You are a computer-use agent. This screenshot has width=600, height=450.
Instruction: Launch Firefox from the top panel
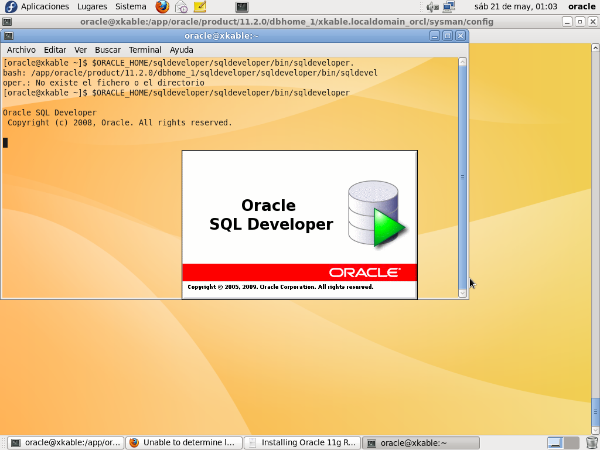click(162, 6)
